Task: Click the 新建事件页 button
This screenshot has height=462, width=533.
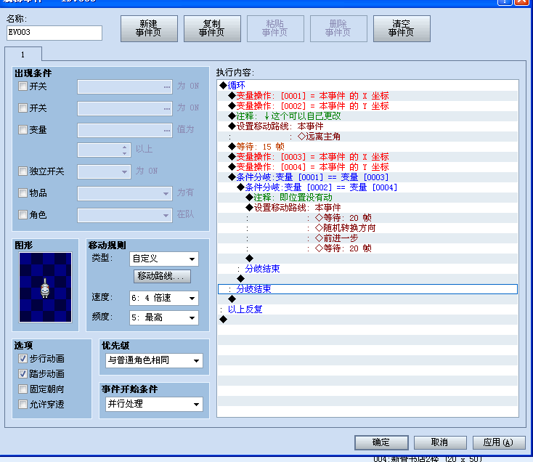Action: click(x=149, y=28)
